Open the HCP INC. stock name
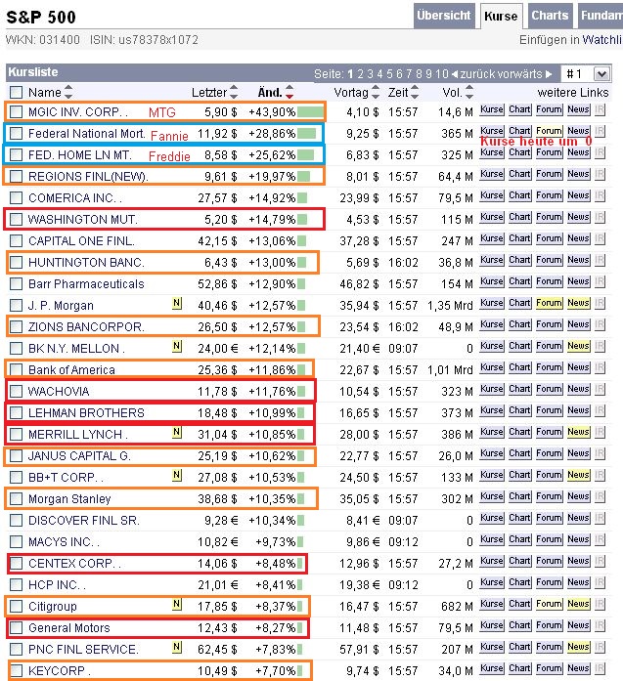 pos(57,585)
